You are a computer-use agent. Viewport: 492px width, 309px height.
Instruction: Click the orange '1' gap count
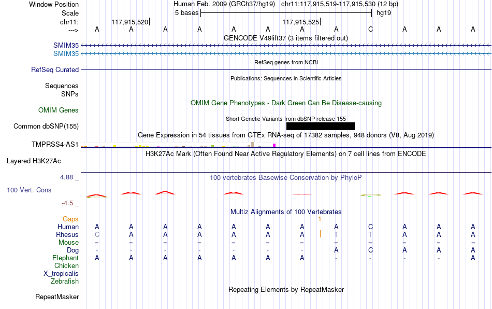point(320,219)
